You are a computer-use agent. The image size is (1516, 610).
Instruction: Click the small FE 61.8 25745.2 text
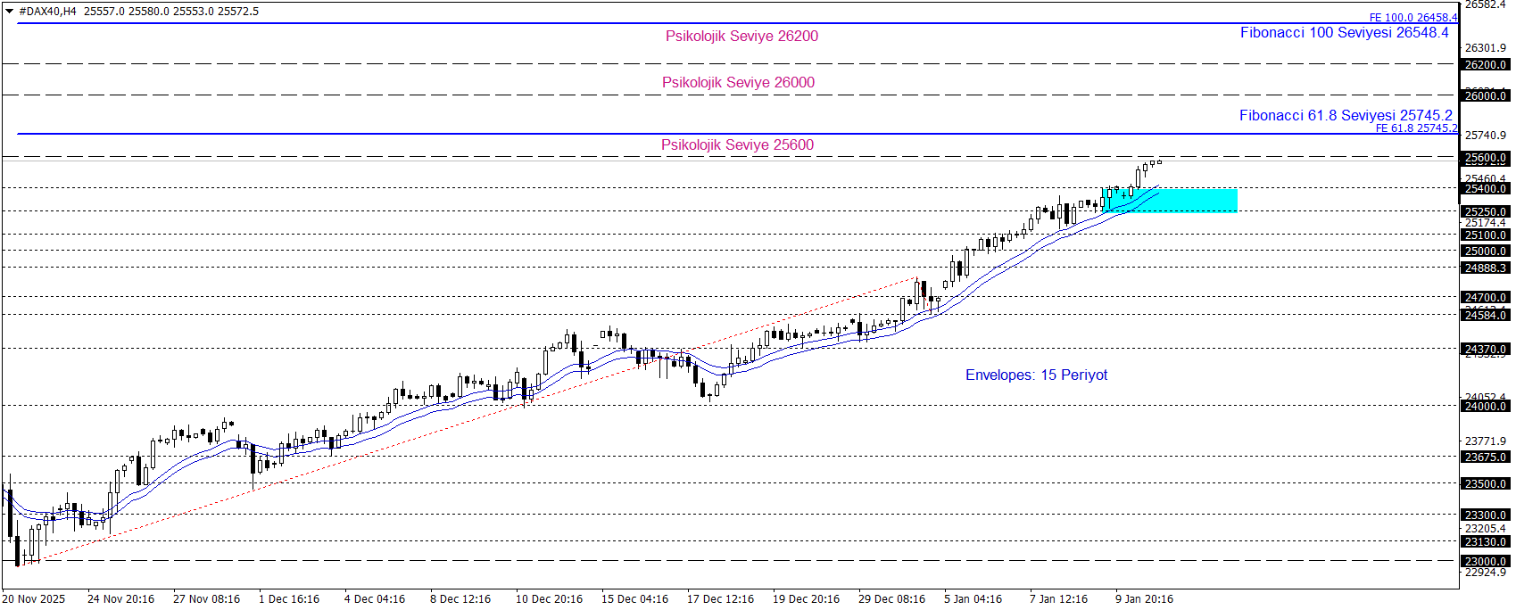(x=1416, y=128)
